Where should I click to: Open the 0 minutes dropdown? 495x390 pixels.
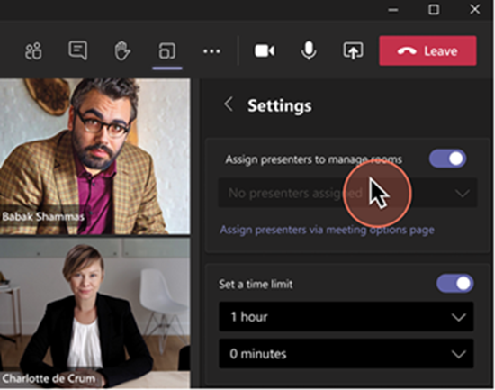click(x=346, y=354)
